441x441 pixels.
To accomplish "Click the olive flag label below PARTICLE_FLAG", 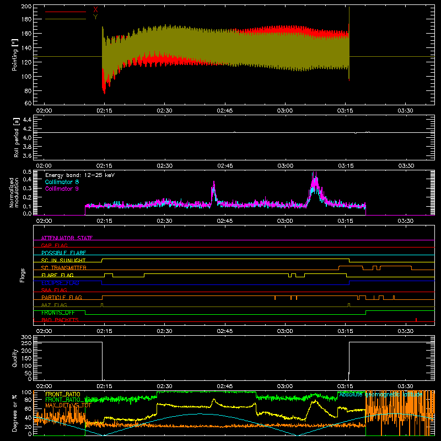I will pyautogui.click(x=54, y=305).
